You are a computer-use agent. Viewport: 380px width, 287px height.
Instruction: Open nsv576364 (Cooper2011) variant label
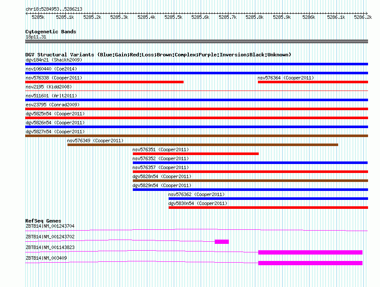(286, 78)
